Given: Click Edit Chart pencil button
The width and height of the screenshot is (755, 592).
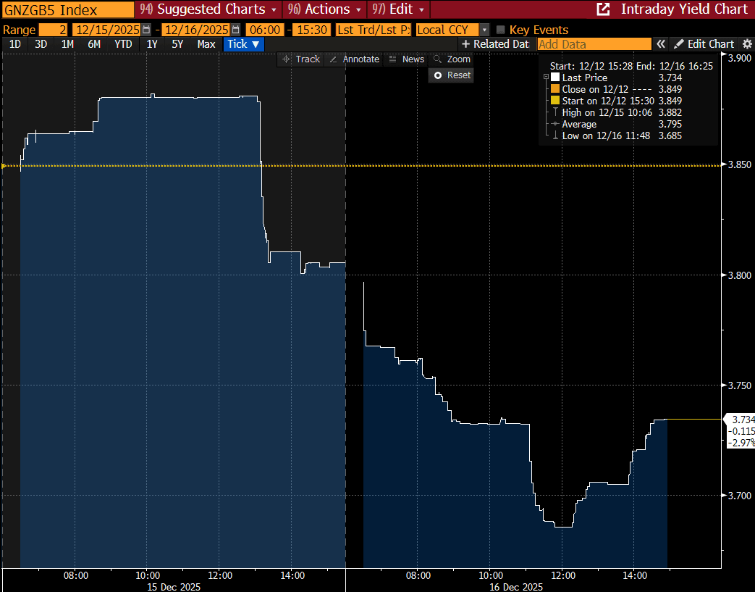Looking at the screenshot, I should 704,44.
